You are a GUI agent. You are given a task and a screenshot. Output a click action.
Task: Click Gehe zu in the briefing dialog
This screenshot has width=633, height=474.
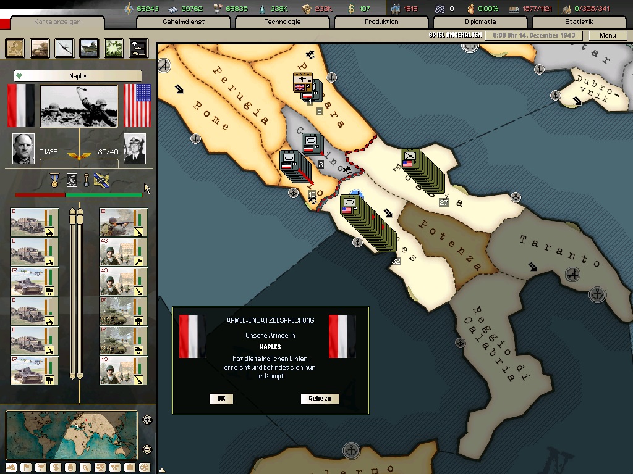320,398
